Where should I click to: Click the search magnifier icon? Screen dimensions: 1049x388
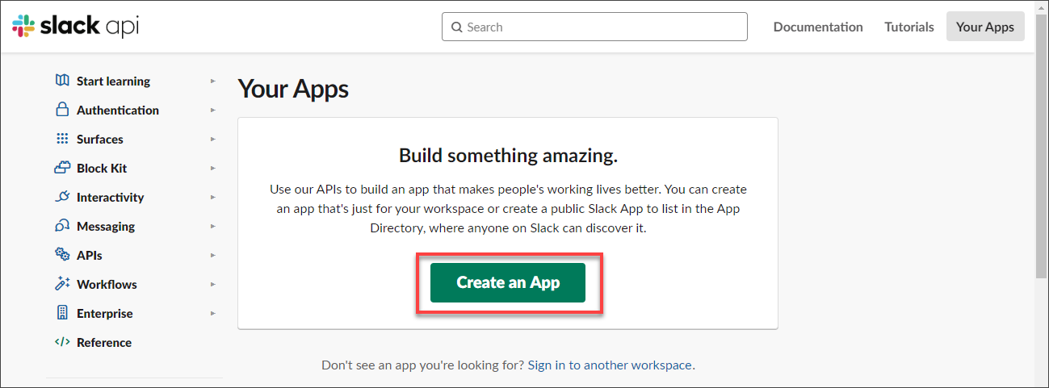pyautogui.click(x=457, y=27)
